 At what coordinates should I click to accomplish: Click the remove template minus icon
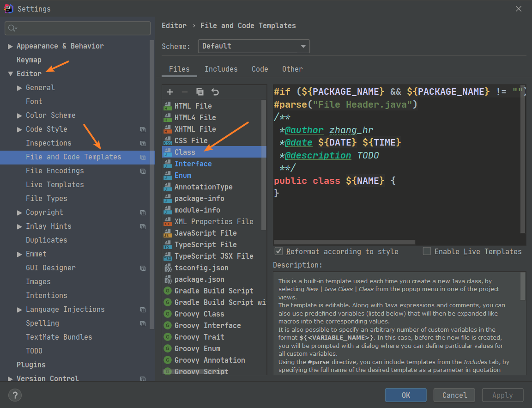(x=185, y=92)
